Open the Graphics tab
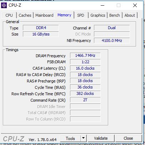Viewport: 145px width, 145px height. point(98,15)
